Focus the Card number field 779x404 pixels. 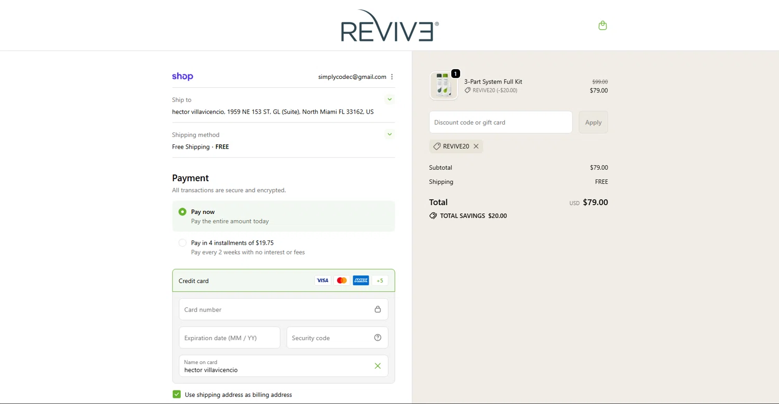pos(283,309)
